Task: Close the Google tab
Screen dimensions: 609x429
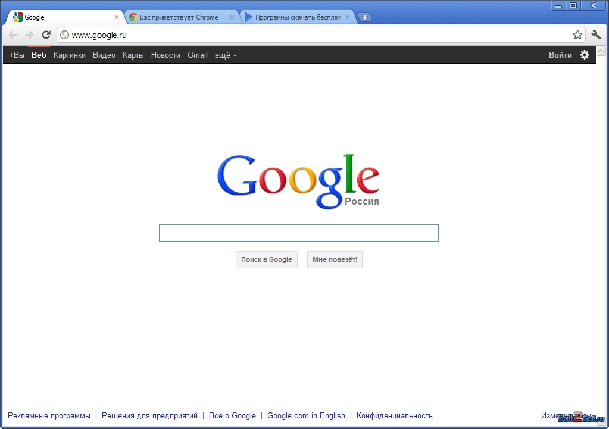Action: click(117, 17)
